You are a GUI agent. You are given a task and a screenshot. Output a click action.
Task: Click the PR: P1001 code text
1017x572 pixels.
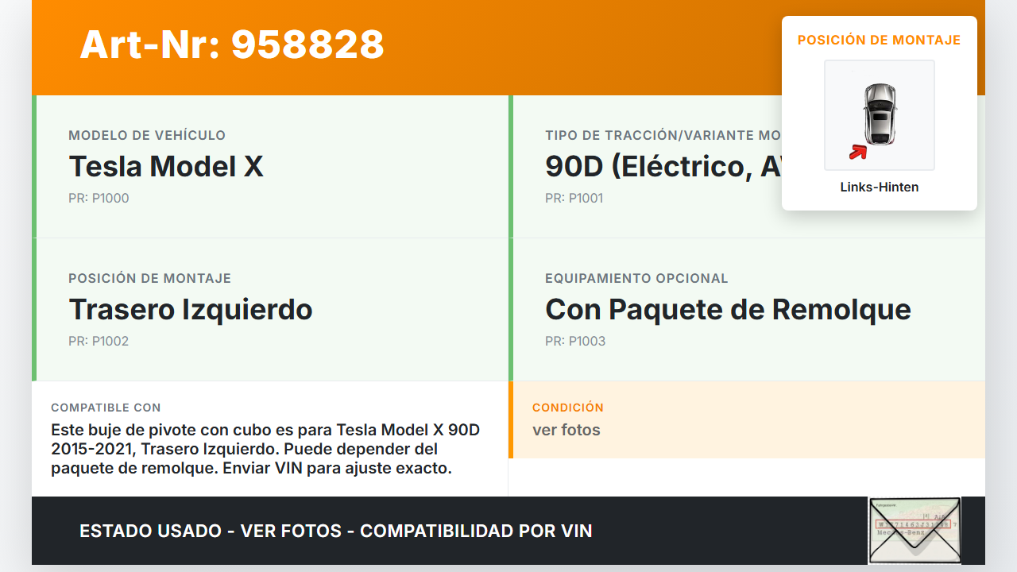(574, 198)
